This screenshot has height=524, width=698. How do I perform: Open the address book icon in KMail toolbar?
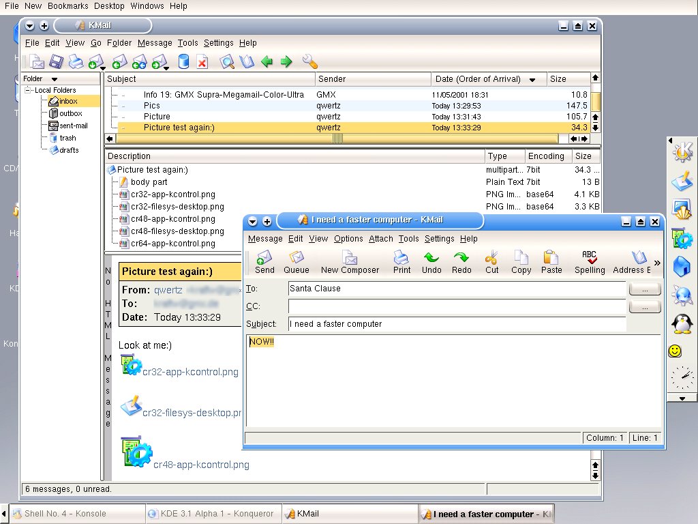coord(247,61)
